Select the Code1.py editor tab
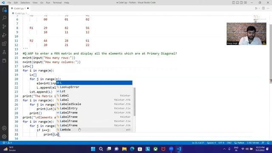 tap(20, 8)
